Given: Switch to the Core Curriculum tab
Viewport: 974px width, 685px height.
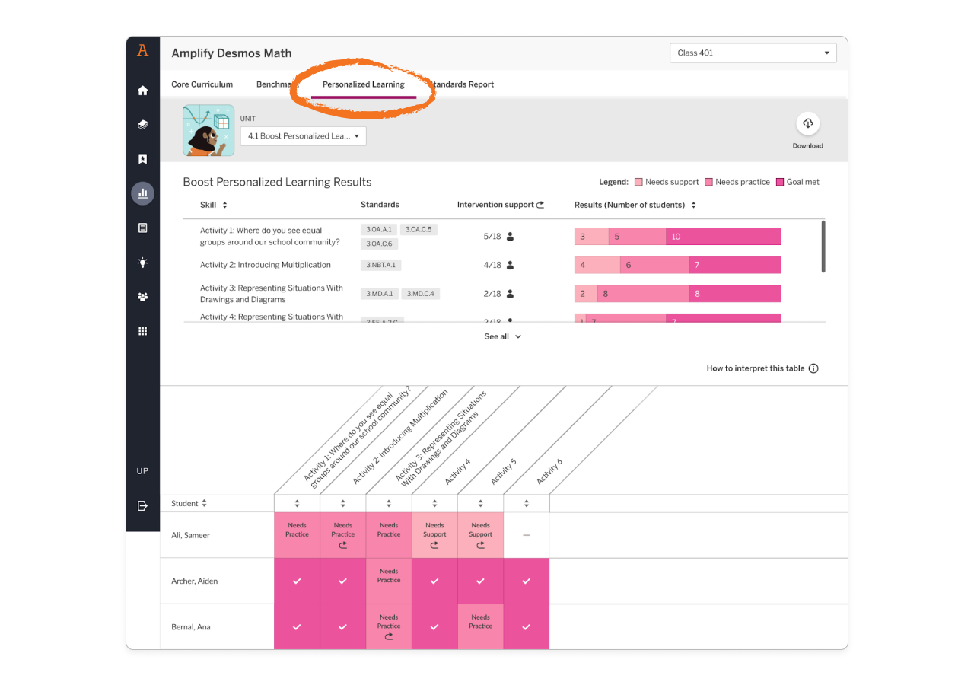Looking at the screenshot, I should 202,84.
